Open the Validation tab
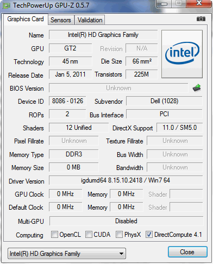The image size is (213, 264). pos(90,20)
